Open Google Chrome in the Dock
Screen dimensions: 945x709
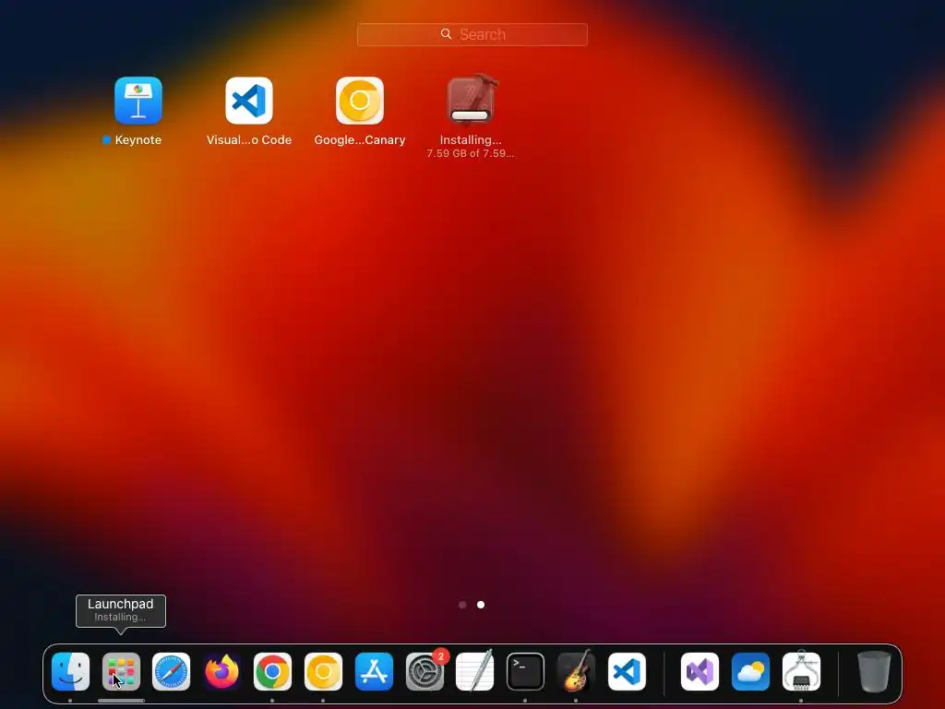272,671
